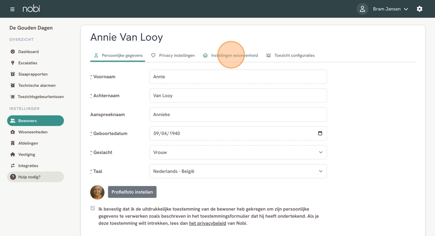
Task: Open Integraties arrows icon
Action: point(12,166)
